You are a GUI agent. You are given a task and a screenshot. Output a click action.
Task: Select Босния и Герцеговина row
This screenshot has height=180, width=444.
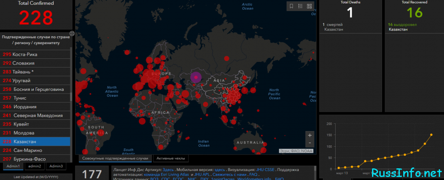35,89
